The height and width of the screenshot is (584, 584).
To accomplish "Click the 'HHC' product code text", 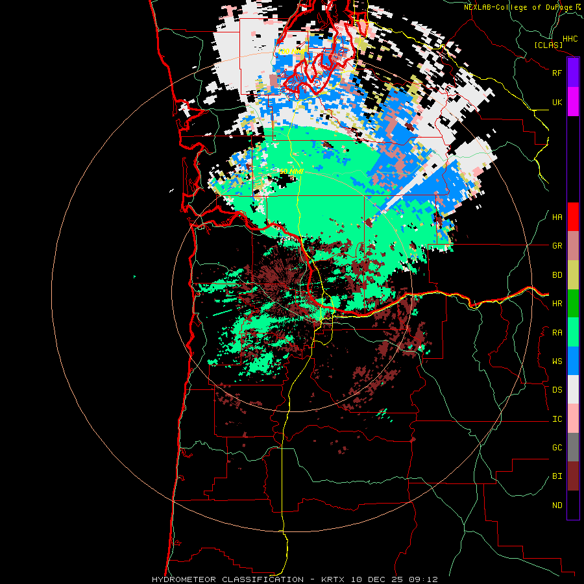I will click(x=570, y=39).
